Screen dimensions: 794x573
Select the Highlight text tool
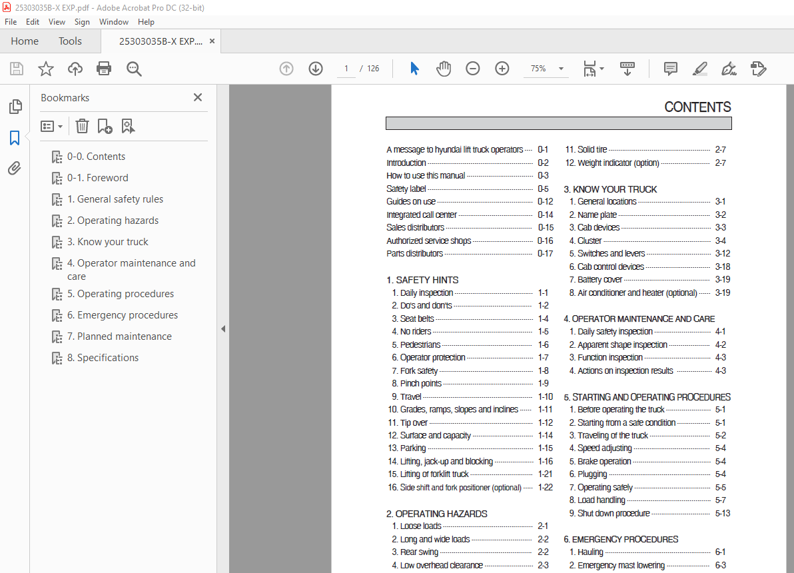pos(700,69)
